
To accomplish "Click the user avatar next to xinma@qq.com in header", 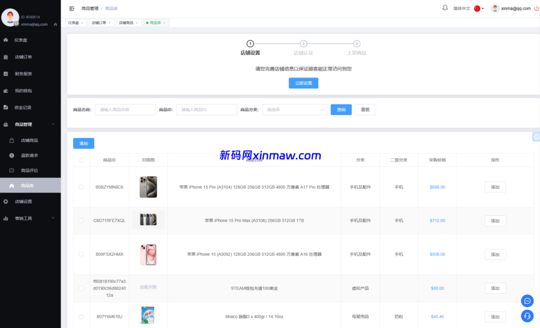I will pos(495,8).
